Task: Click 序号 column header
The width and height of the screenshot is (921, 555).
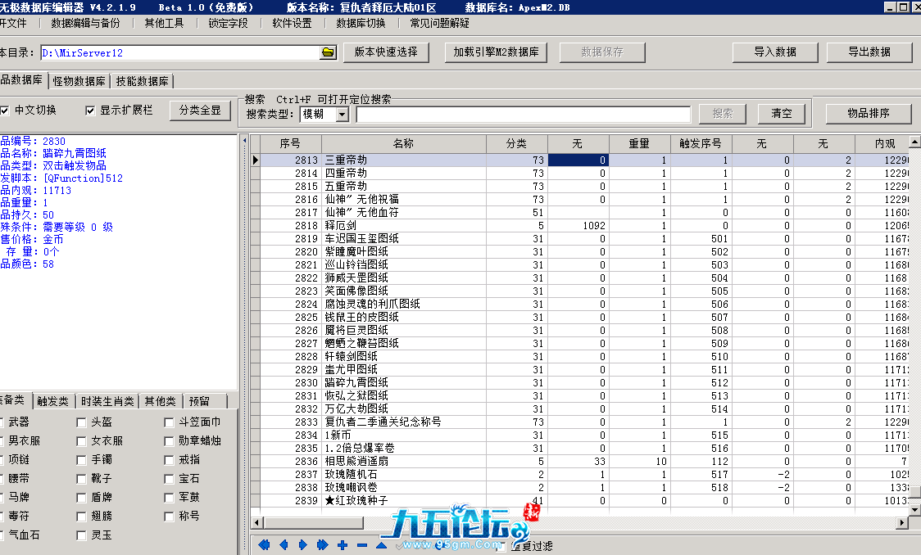Action: coord(290,144)
